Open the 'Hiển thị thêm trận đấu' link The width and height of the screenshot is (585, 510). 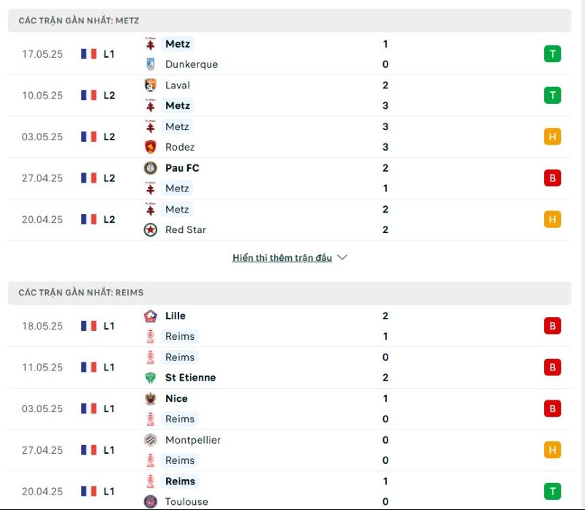point(282,258)
